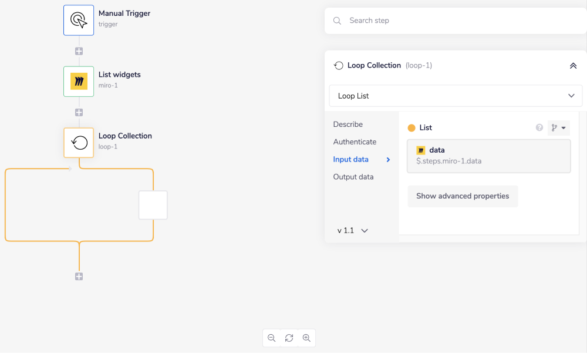The height and width of the screenshot is (353, 587).
Task: Reset the canvas zoom level
Action: point(289,338)
